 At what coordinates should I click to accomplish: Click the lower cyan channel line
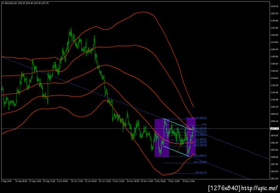(x=176, y=151)
